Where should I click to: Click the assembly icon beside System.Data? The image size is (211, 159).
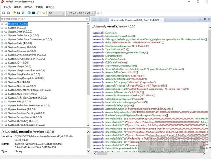click(x=6, y=43)
